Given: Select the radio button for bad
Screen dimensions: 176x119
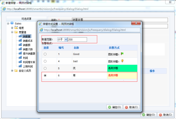Looking at the screenshot, I should tap(45, 61).
